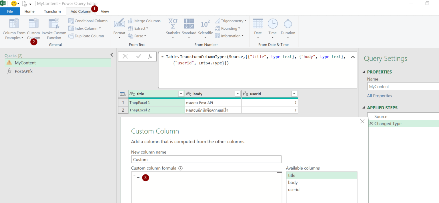Expand the Index Column dropdown
This screenshot has height=203, width=439.
[100, 28]
